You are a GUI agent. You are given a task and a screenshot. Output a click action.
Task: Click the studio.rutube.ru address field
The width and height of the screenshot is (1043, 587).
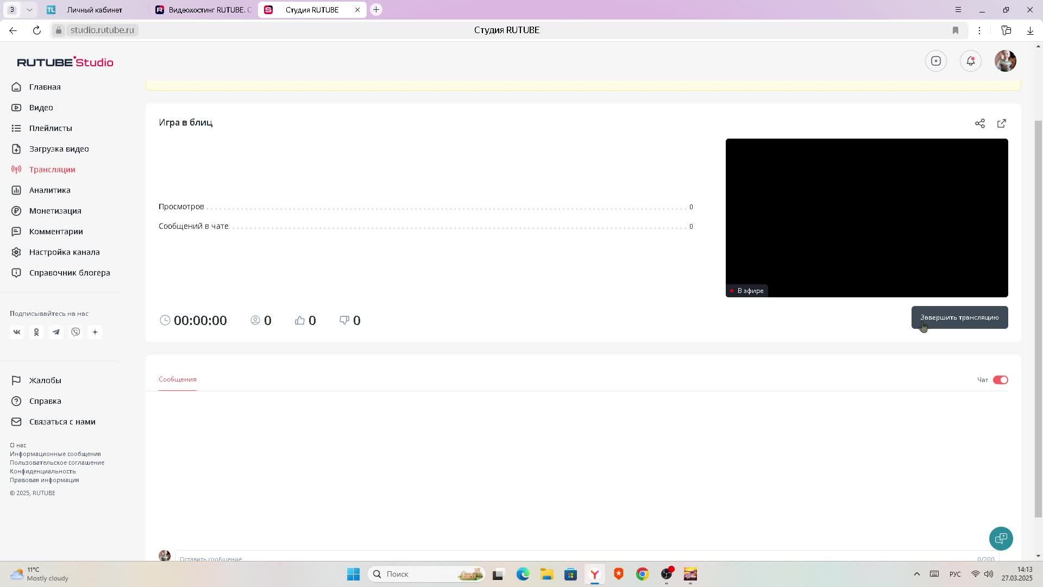(102, 30)
